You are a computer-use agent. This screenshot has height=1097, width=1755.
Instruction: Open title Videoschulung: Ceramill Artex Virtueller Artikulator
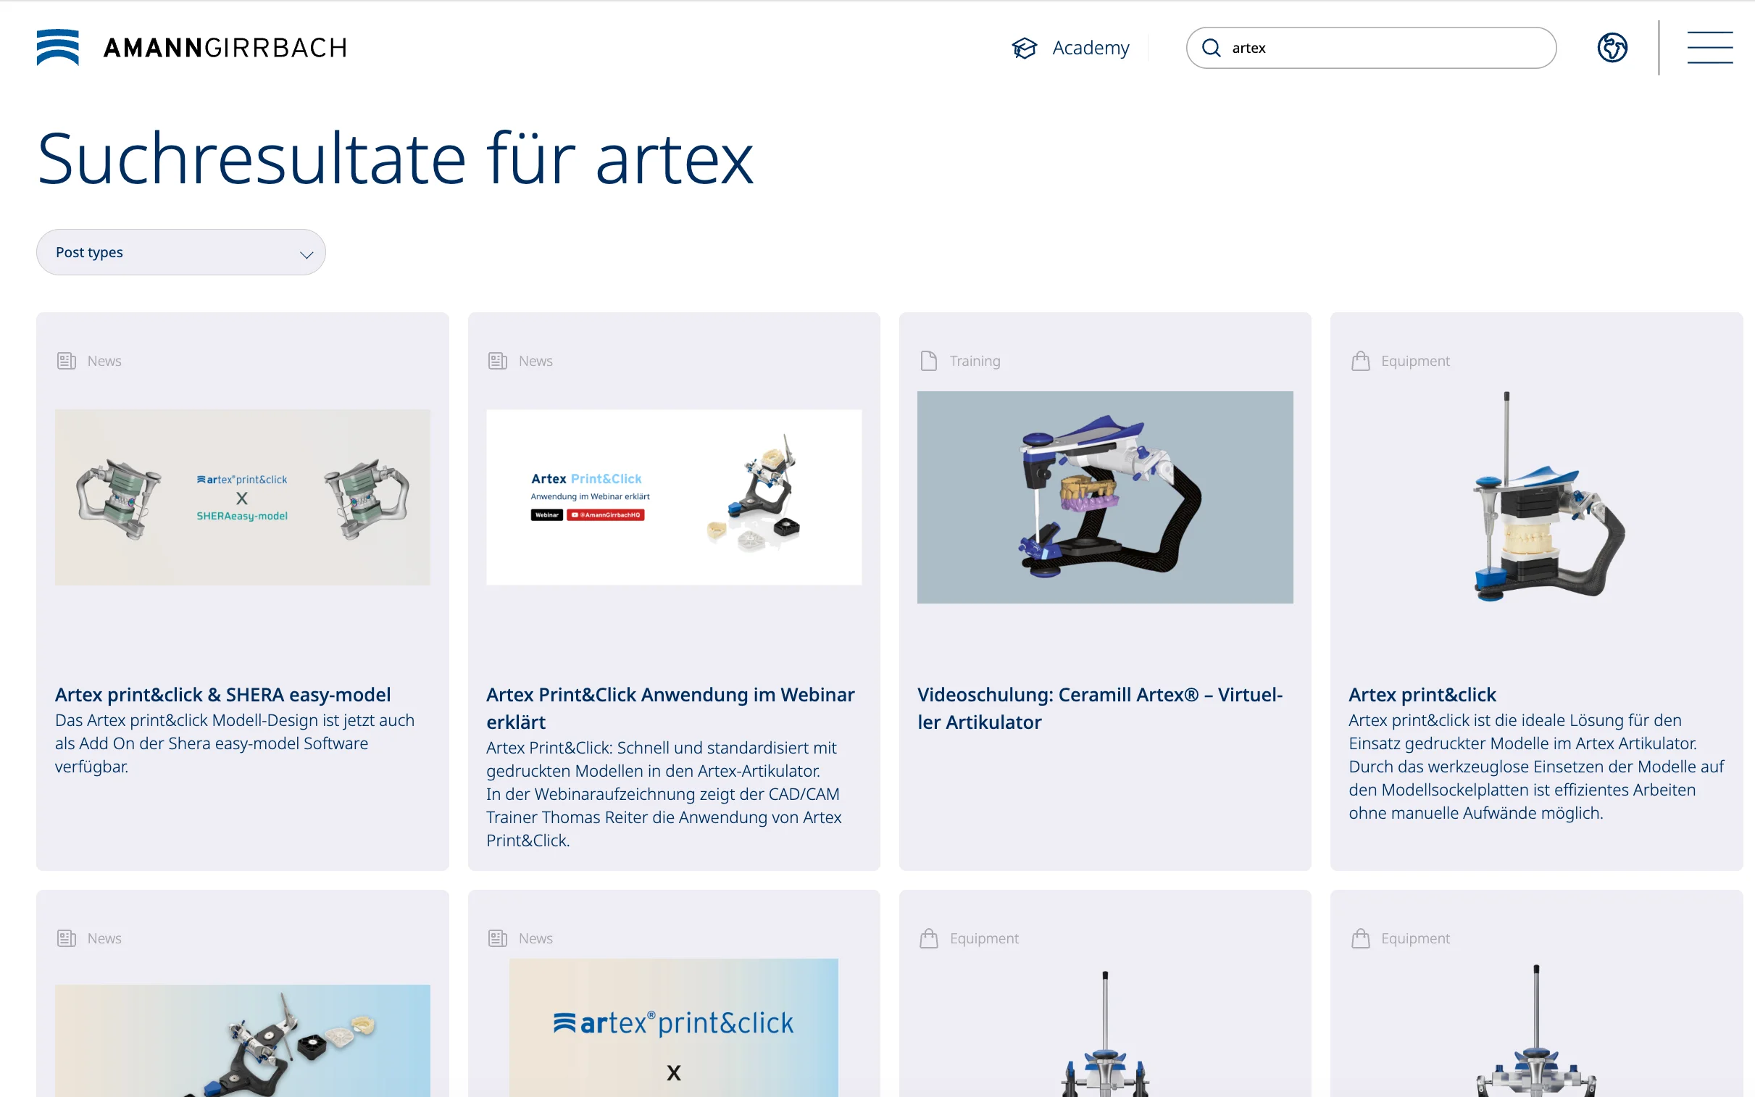point(1100,708)
